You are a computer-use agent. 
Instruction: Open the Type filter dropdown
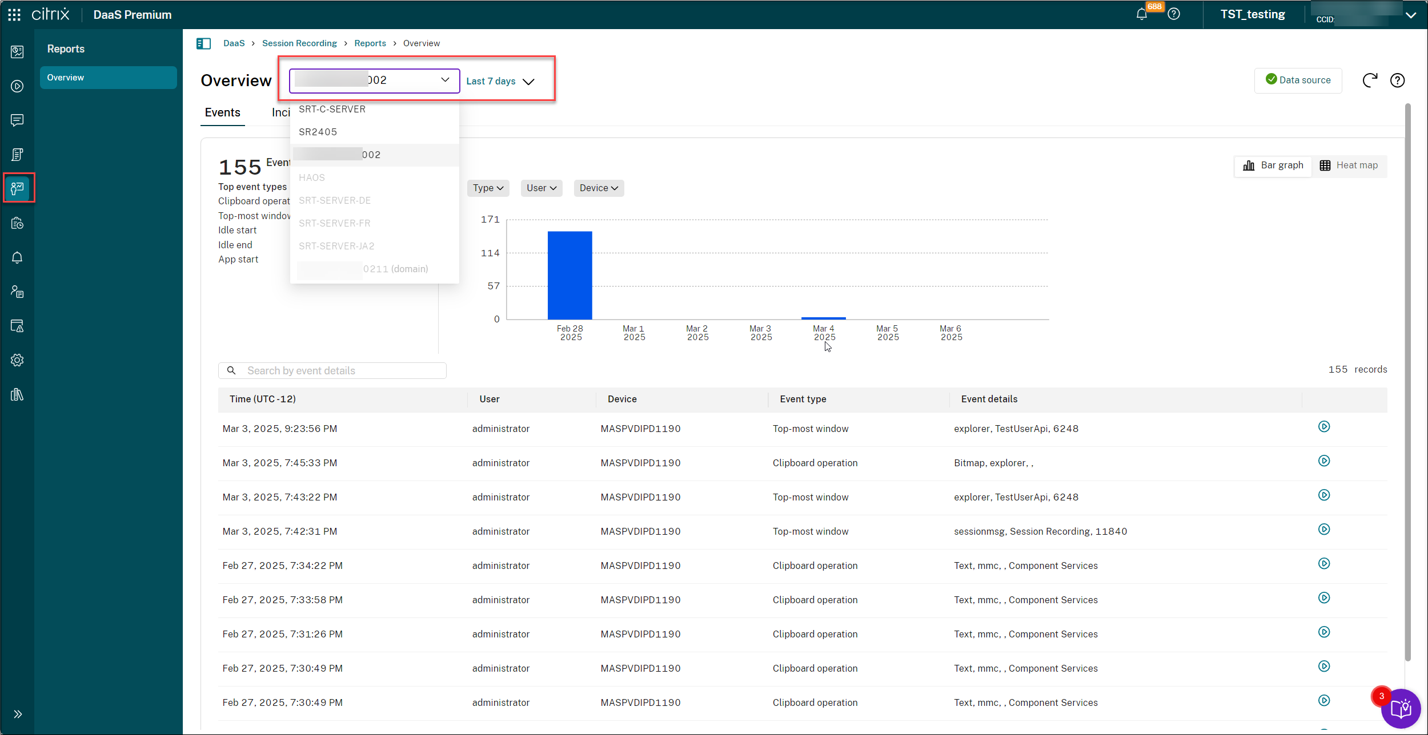(x=488, y=188)
